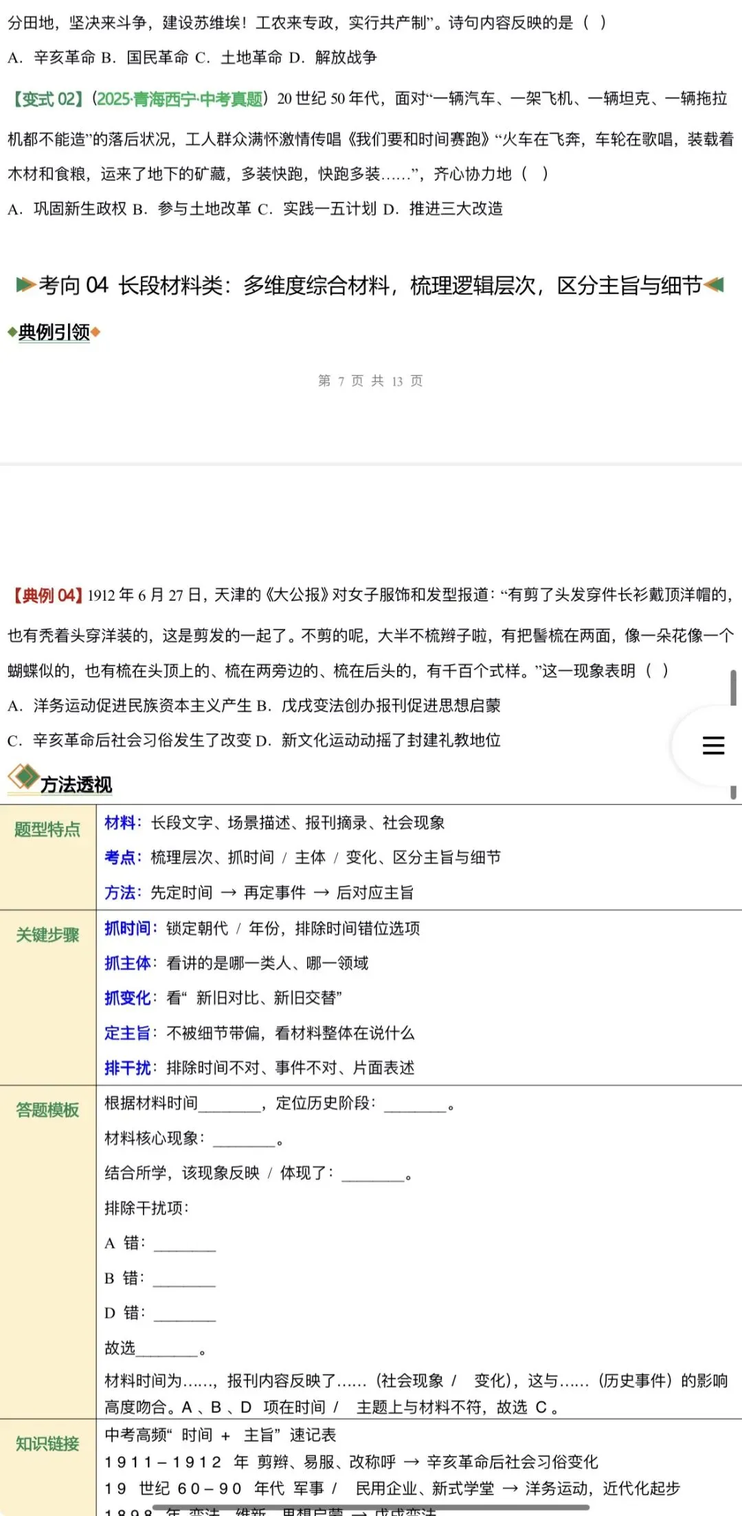Select answer option C. 实践一五计划
742x1516 pixels.
[x=317, y=209]
